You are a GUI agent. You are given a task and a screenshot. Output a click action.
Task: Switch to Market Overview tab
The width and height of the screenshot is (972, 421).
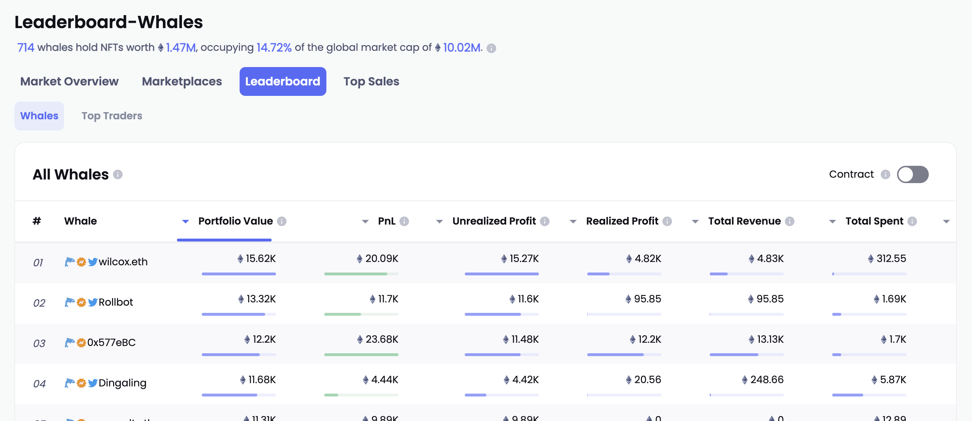point(69,81)
